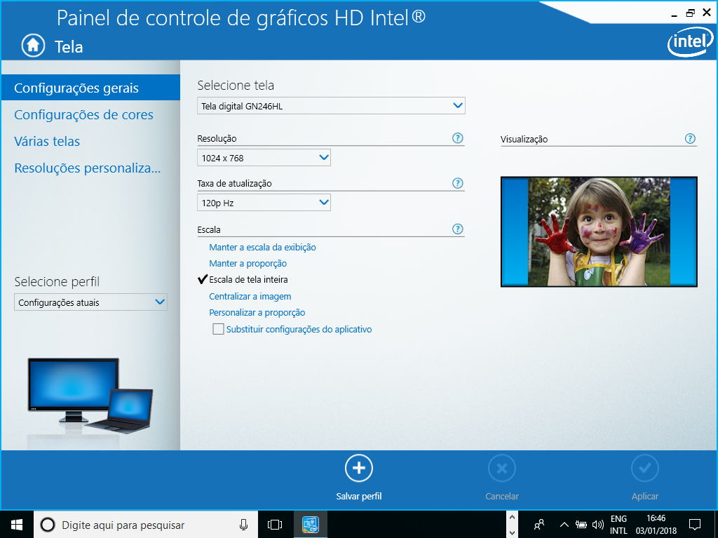
Task: Click the Aplicar checkmark icon
Action: tap(645, 469)
